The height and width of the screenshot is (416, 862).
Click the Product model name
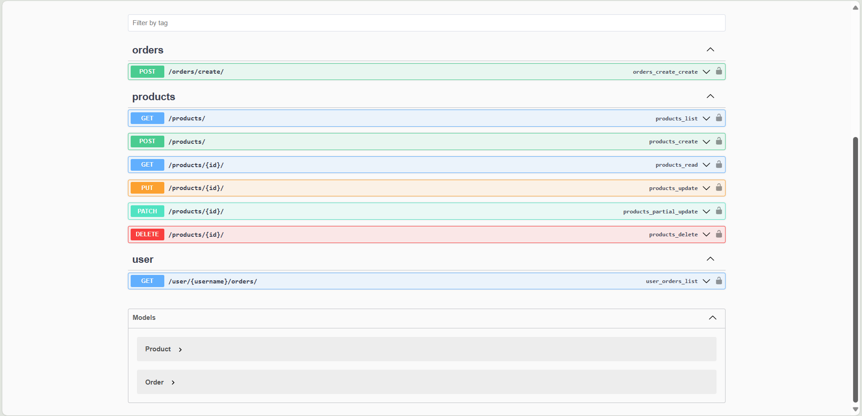coord(158,349)
